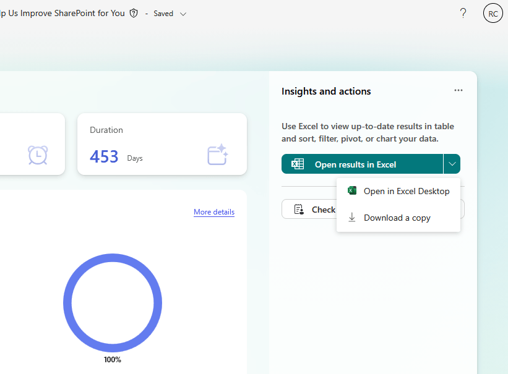Image resolution: width=508 pixels, height=374 pixels.
Task: Click the alarm clock icon on card
Action: 38,155
